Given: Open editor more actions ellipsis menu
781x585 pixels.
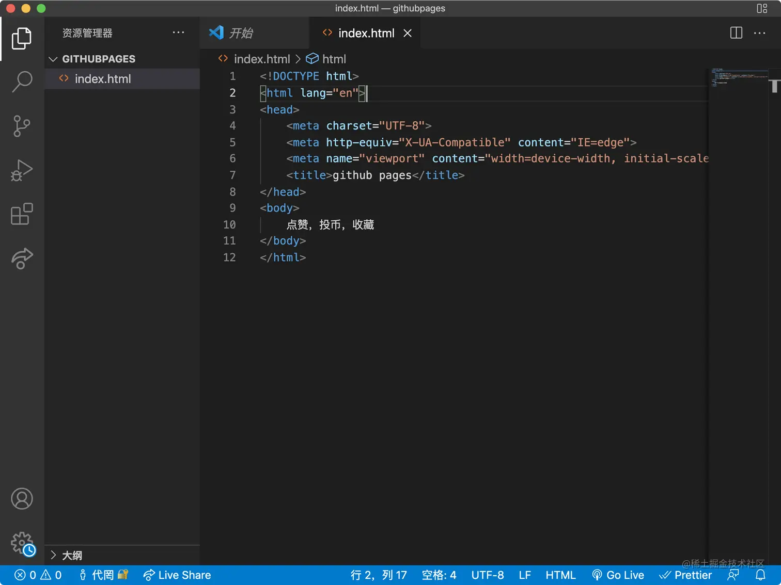Looking at the screenshot, I should 759,33.
